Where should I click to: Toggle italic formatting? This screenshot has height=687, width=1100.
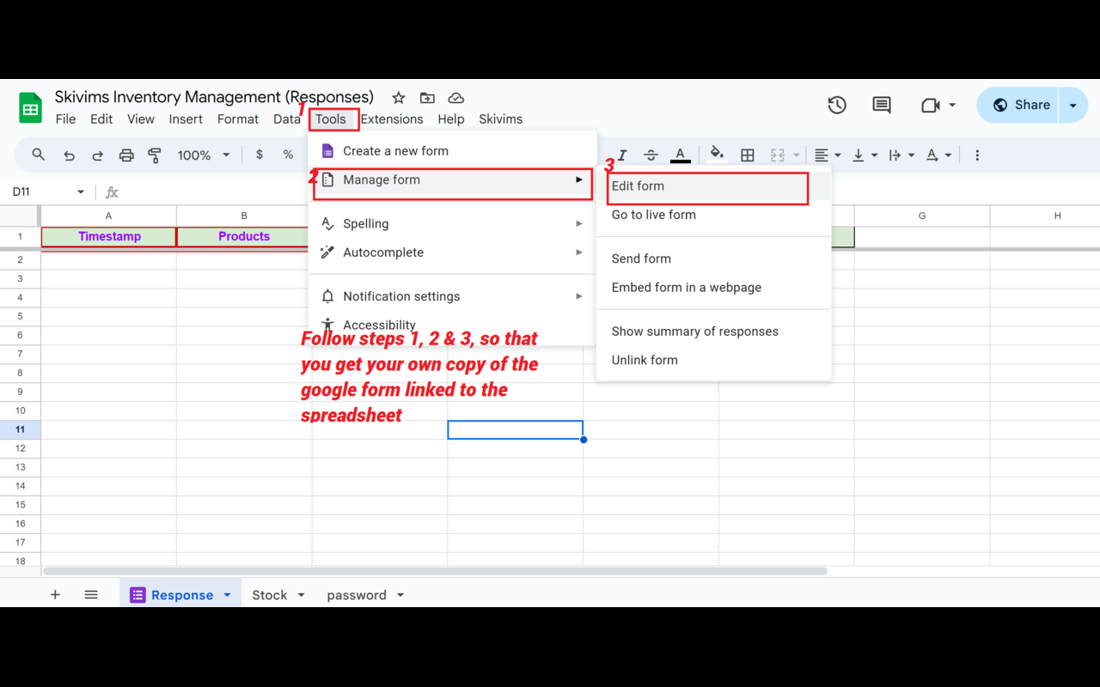[x=622, y=155]
